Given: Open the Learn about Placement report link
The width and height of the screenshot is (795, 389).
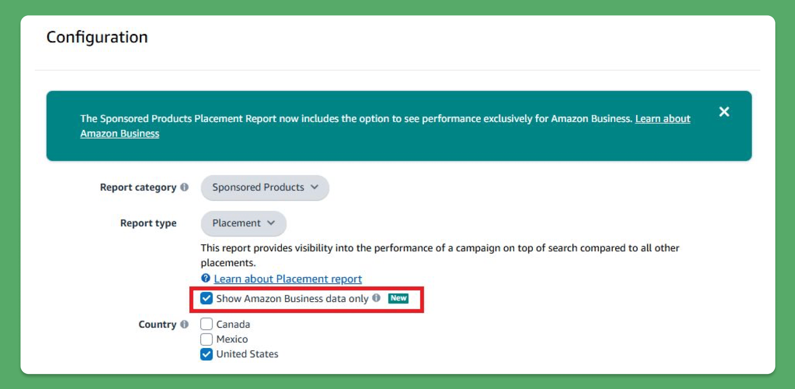Looking at the screenshot, I should tap(288, 279).
